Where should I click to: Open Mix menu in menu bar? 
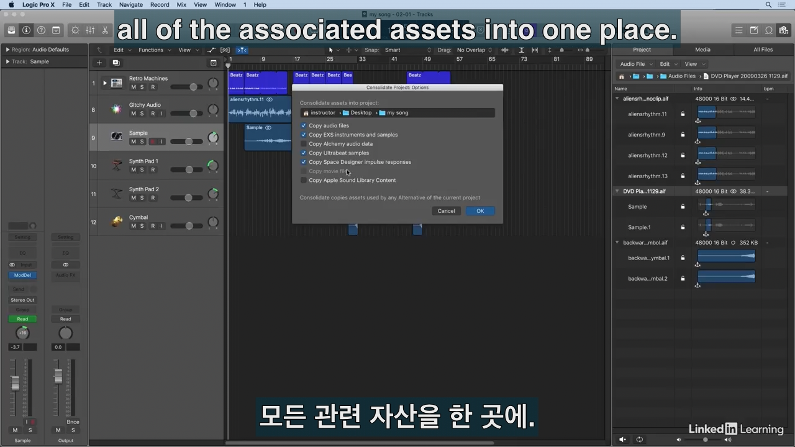pyautogui.click(x=181, y=4)
